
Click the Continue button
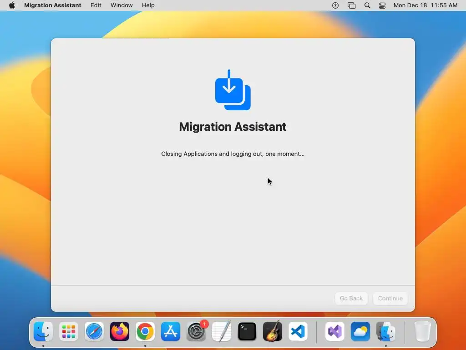[390, 298]
